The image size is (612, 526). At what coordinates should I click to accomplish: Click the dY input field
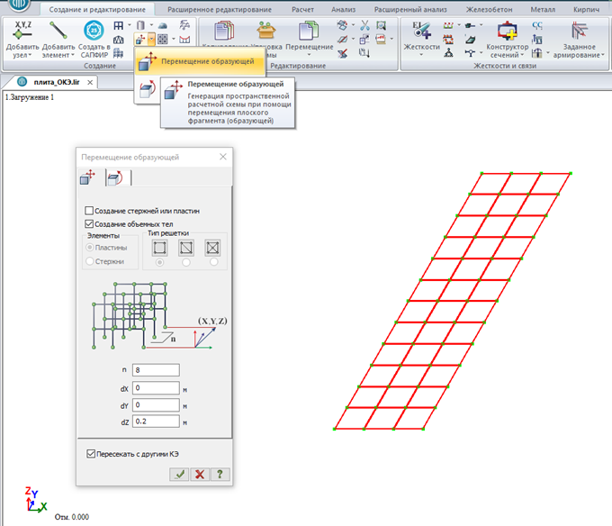[156, 405]
